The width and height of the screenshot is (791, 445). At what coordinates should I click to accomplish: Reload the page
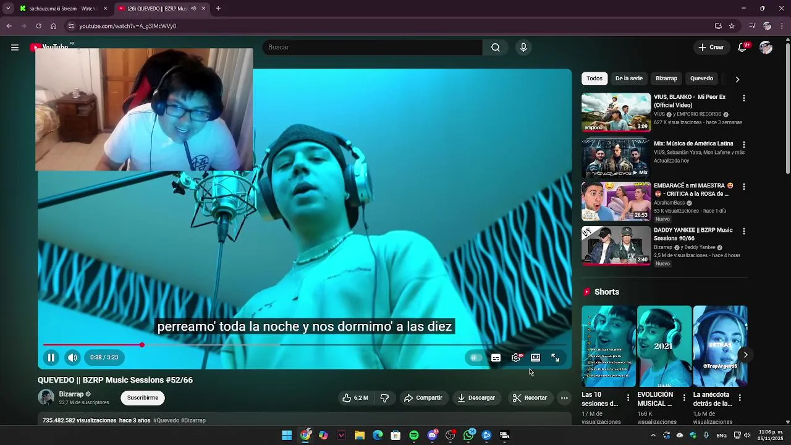pyautogui.click(x=38, y=26)
